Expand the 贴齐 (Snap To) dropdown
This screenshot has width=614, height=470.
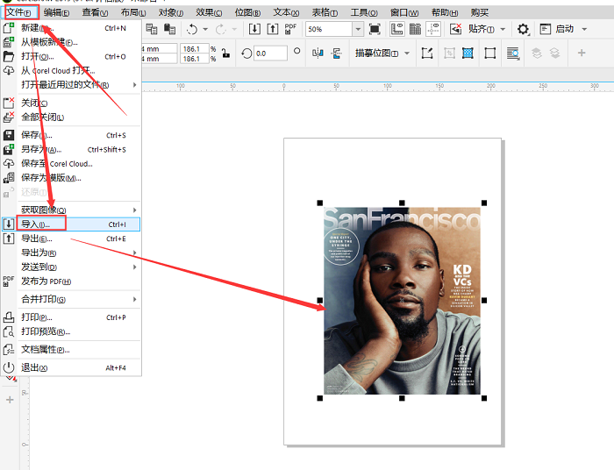coord(502,29)
